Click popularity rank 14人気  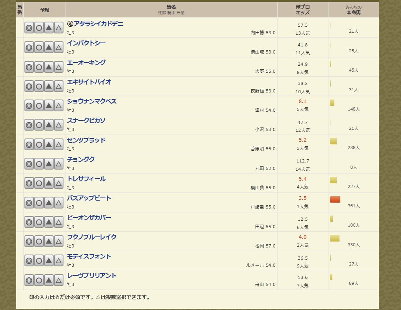pos(302,169)
